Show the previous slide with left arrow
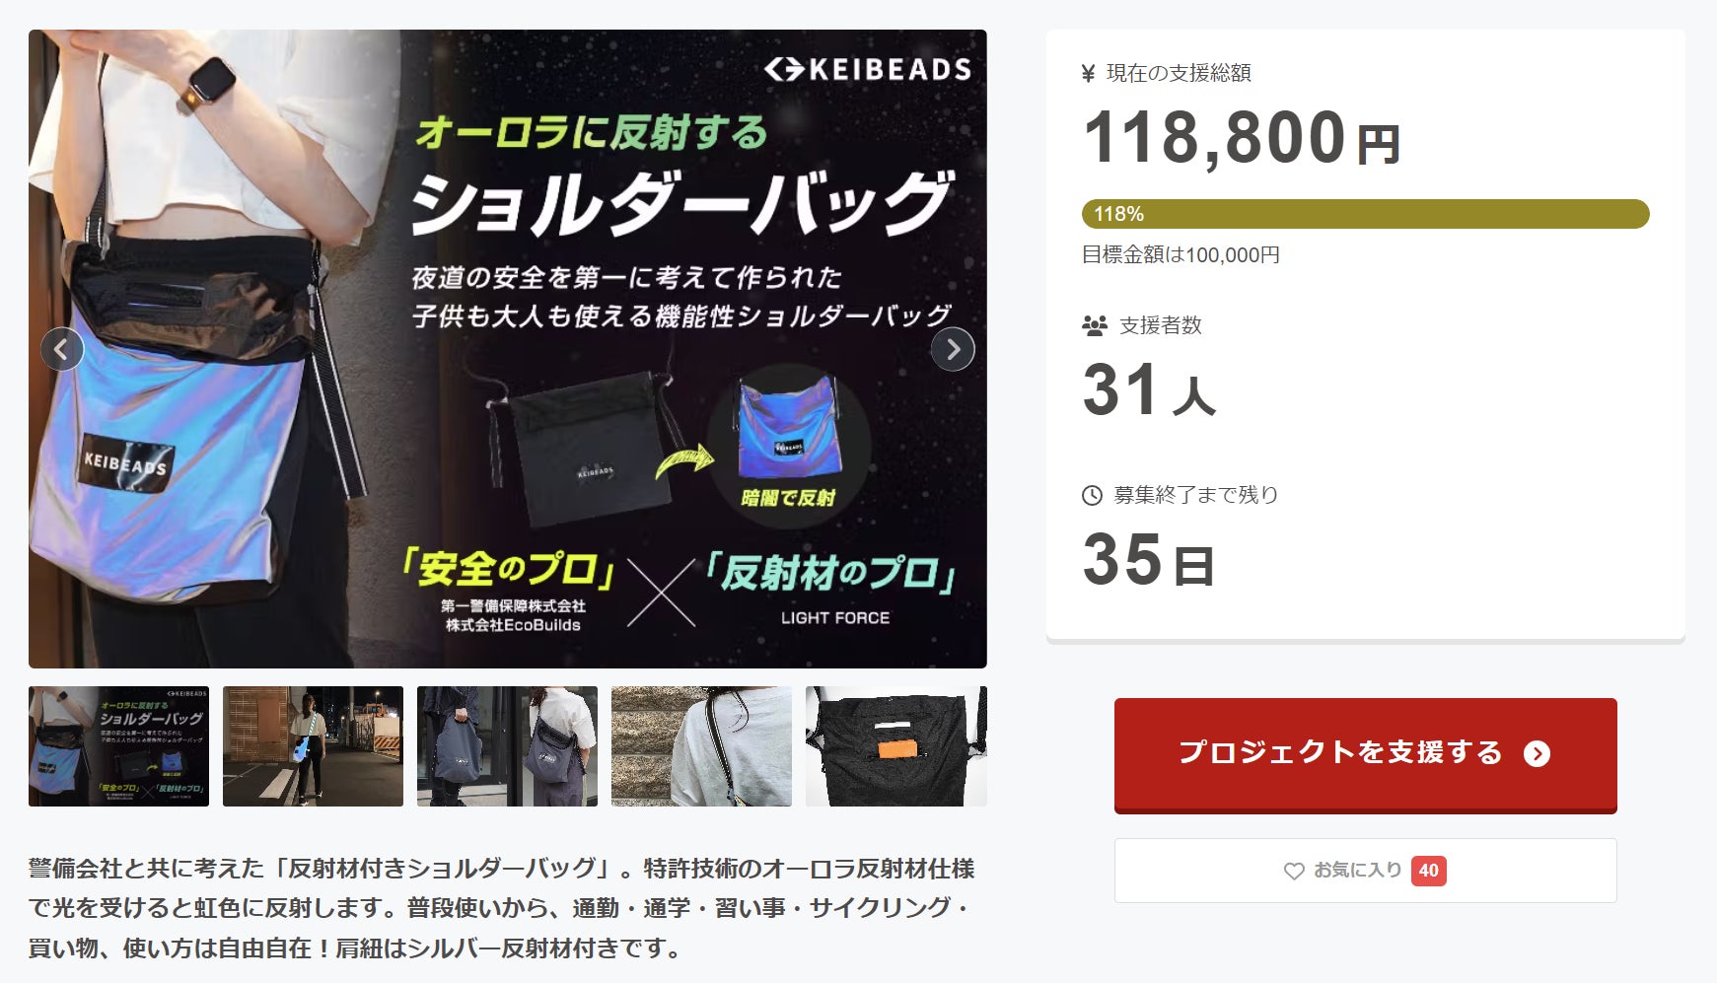Screen dimensions: 1717x983 pos(62,349)
